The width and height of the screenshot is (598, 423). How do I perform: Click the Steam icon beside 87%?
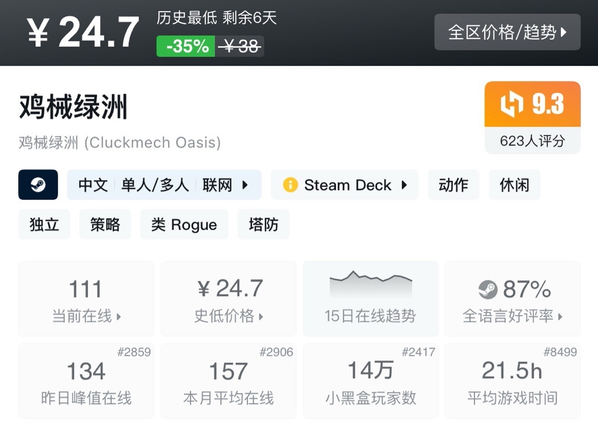pyautogui.click(x=488, y=289)
